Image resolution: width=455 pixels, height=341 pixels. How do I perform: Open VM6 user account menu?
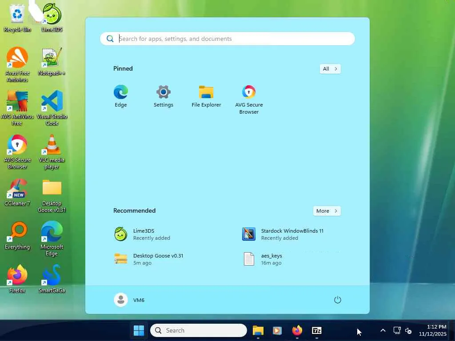[x=129, y=300]
